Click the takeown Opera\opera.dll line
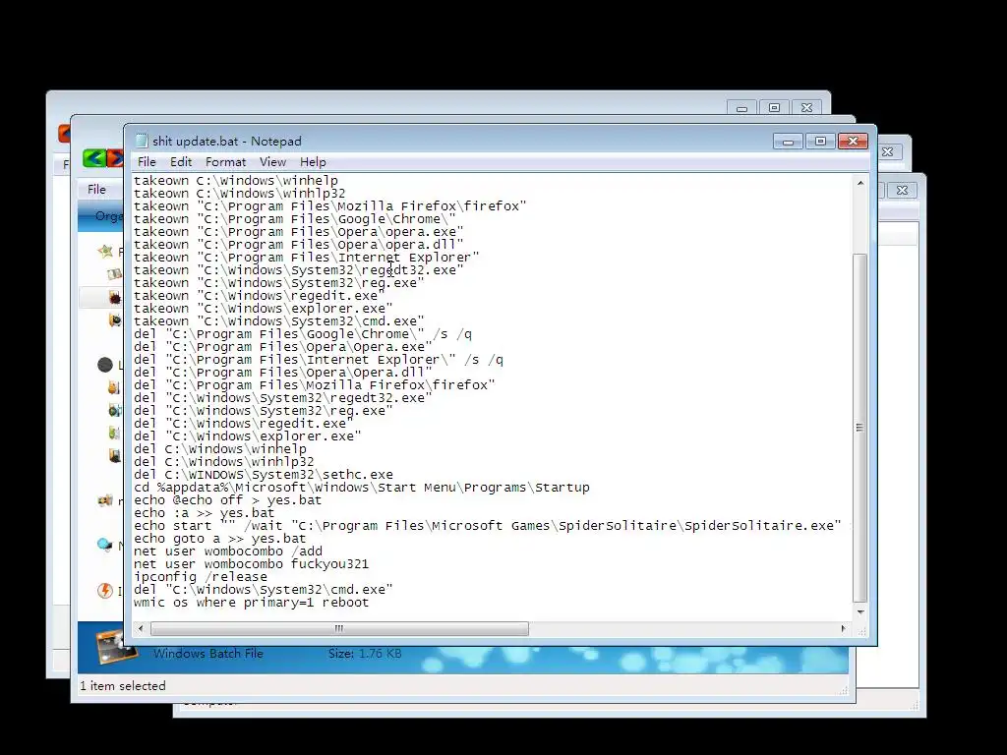Image resolution: width=1007 pixels, height=755 pixels. [299, 245]
